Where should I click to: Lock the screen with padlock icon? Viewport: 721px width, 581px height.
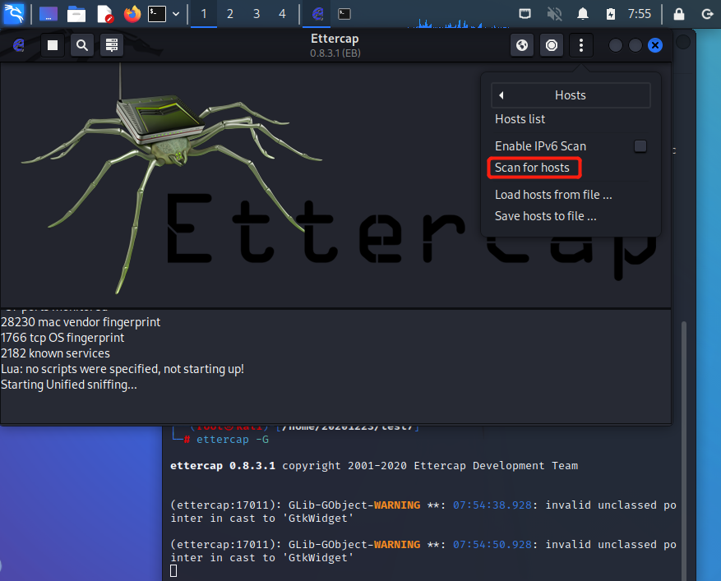click(679, 14)
